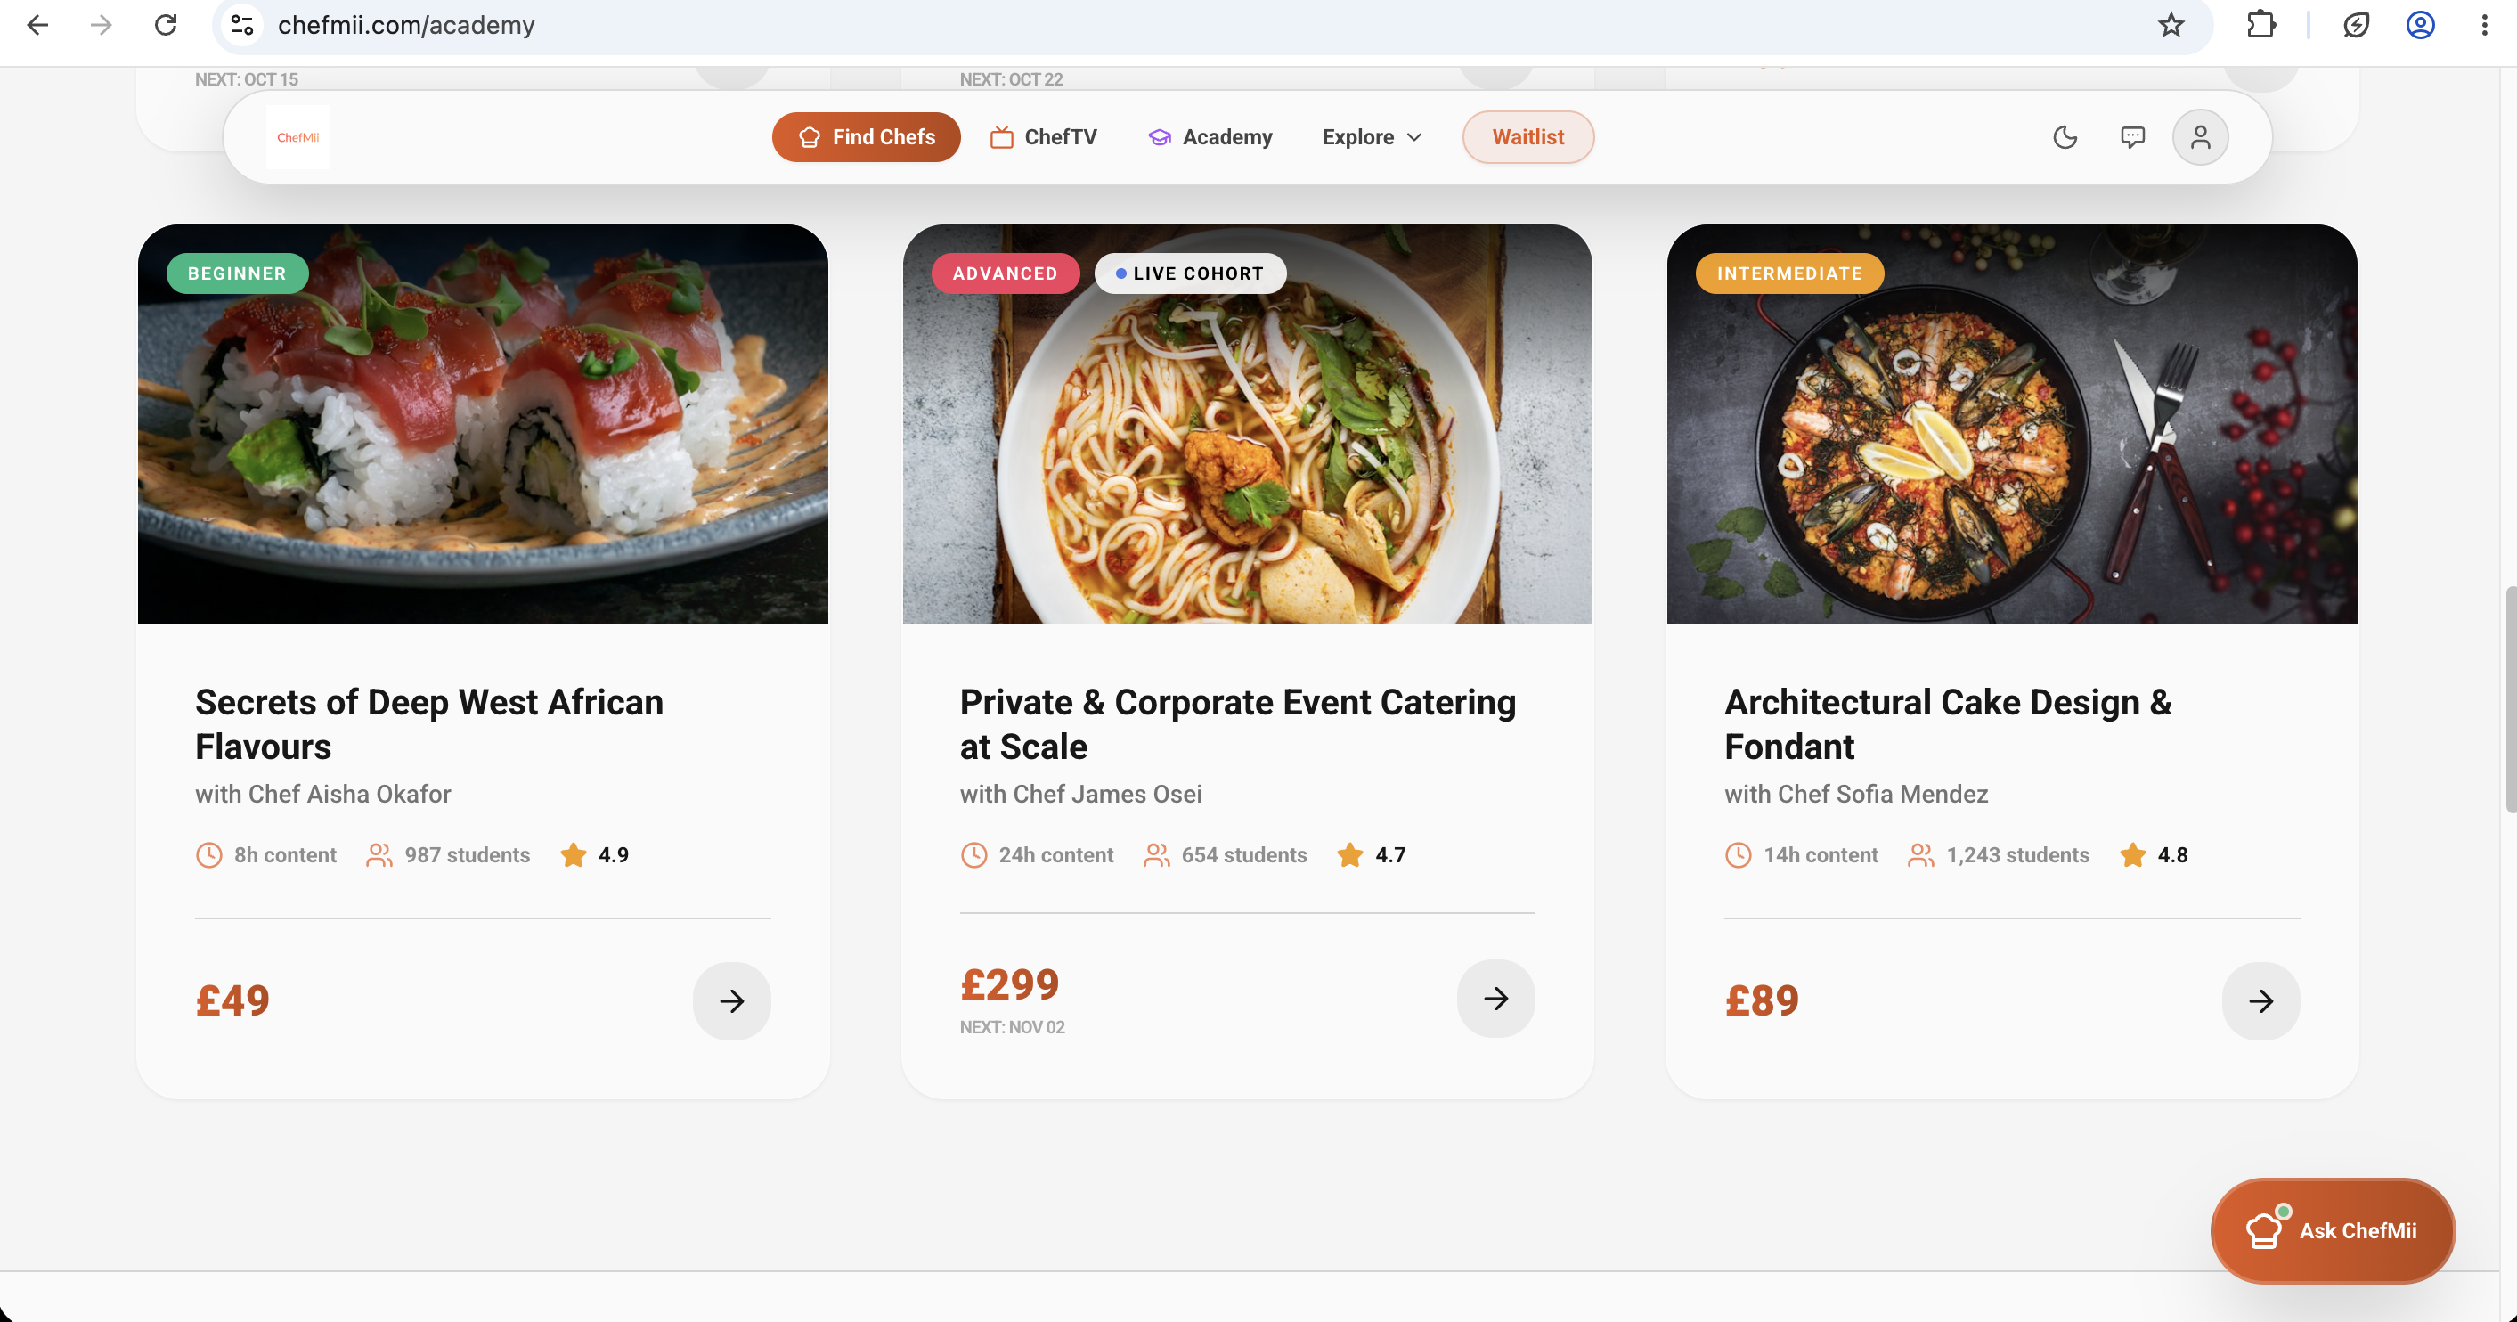The height and width of the screenshot is (1322, 2517).
Task: Reload the page
Action: click(x=166, y=26)
